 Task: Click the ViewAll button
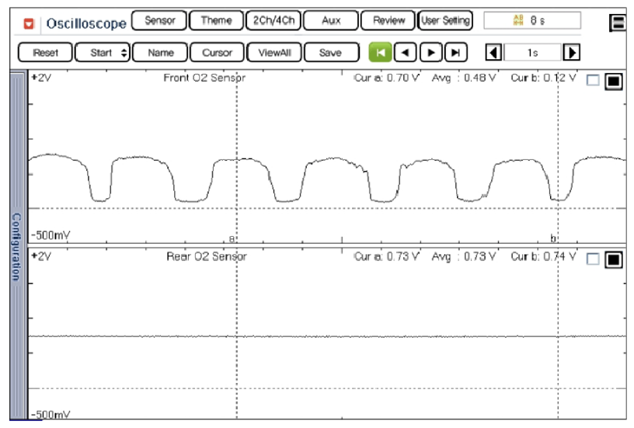pos(273,53)
